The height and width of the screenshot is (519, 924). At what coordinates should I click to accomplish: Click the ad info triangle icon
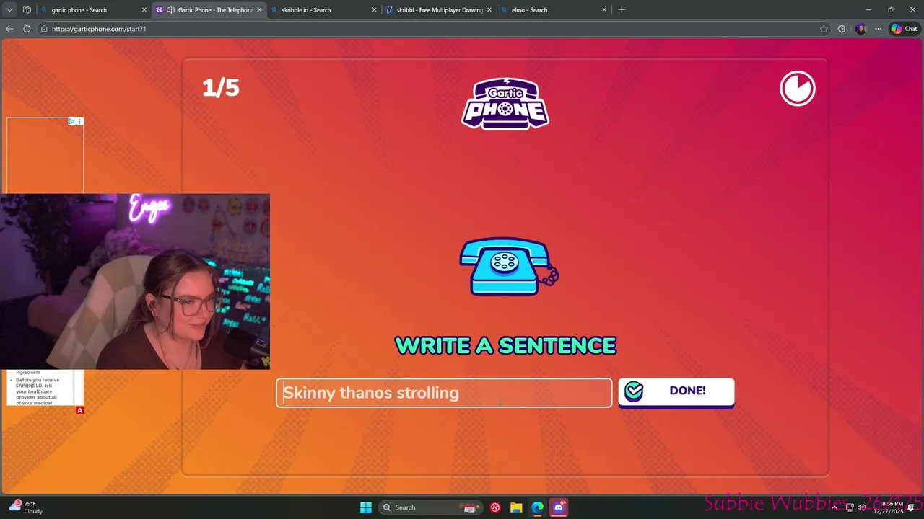click(x=72, y=121)
